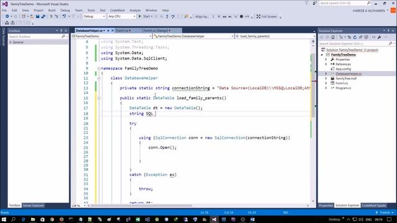Click the Navigate Backward toolbar icon
This screenshot has width=397, height=223.
click(7, 17)
